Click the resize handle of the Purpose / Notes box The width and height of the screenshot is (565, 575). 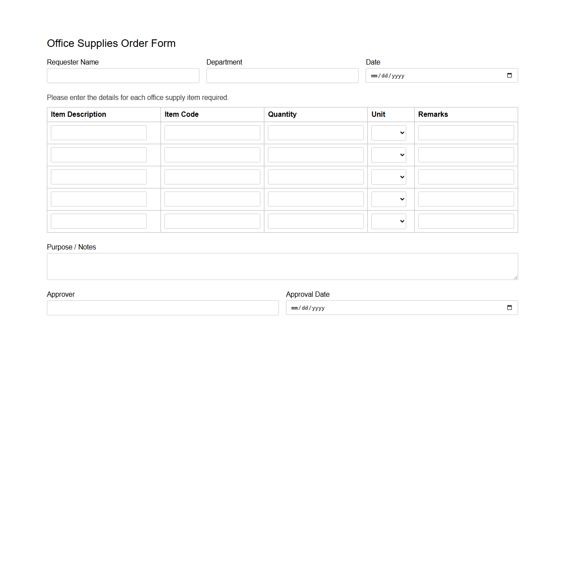(515, 278)
